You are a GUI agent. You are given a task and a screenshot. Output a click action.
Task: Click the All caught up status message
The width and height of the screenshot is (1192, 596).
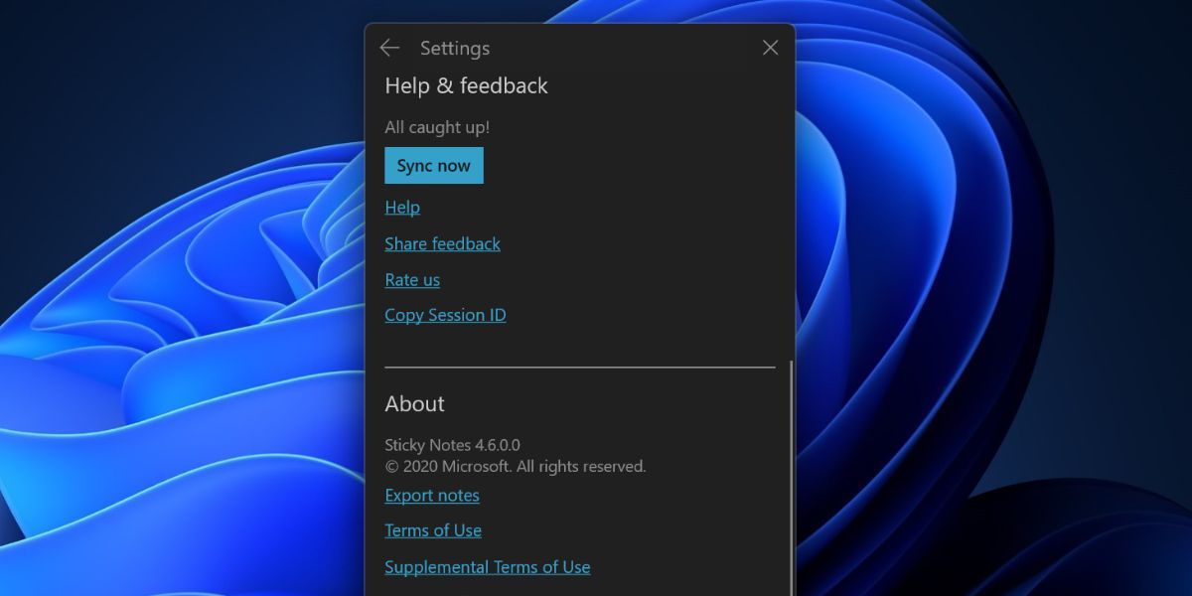pos(435,127)
